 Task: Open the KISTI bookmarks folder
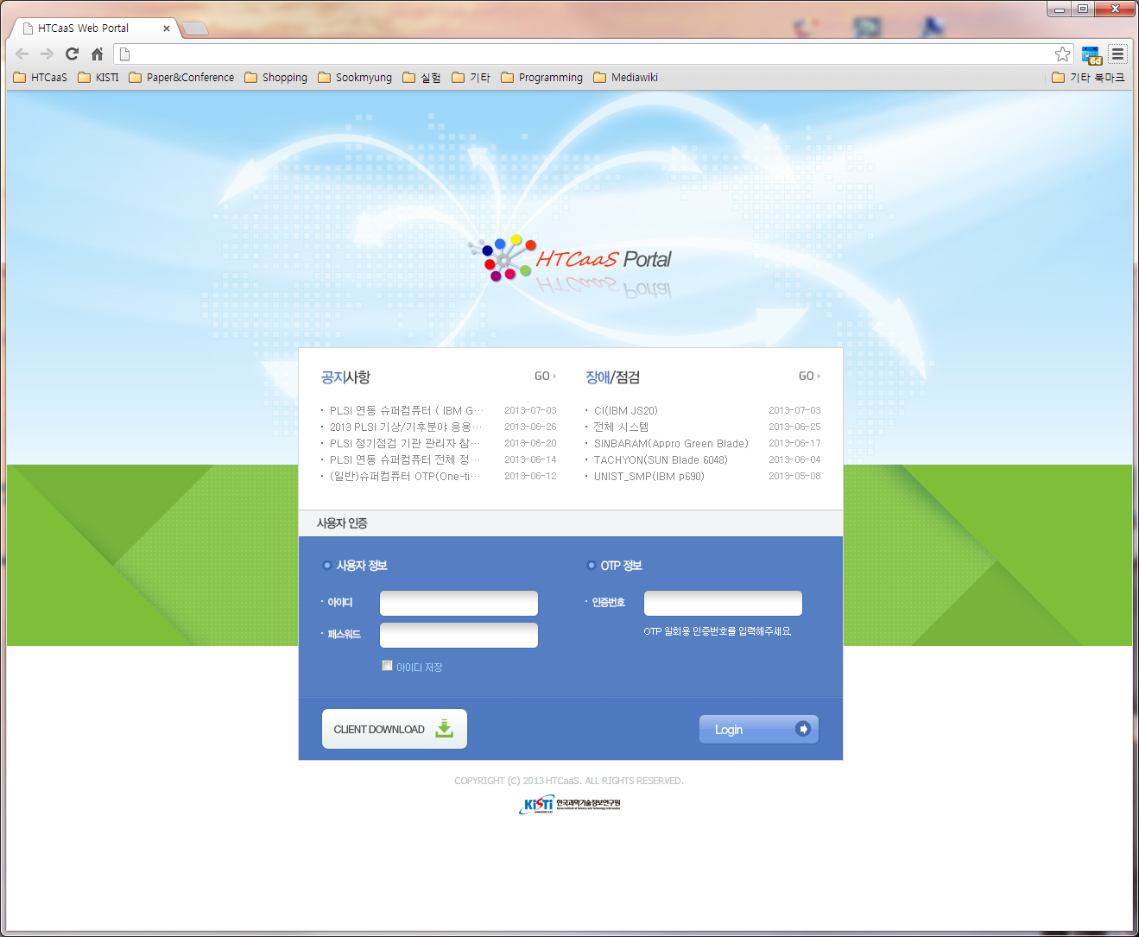coord(98,78)
